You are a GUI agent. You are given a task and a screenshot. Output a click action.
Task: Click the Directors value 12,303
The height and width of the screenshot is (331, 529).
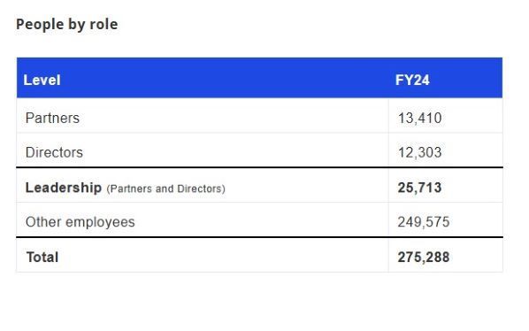419,152
